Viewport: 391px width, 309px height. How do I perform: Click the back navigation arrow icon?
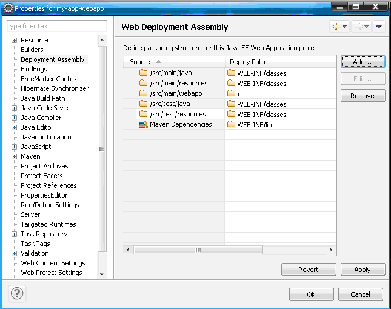coord(336,27)
